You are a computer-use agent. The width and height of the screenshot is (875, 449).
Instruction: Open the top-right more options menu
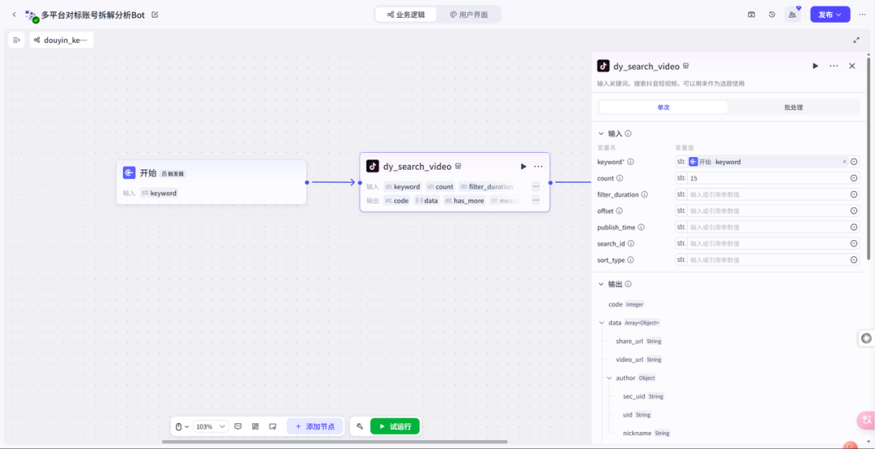coord(862,15)
